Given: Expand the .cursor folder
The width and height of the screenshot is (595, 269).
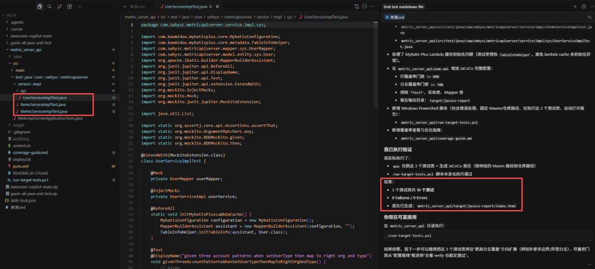Looking at the screenshot, I should (x=17, y=29).
